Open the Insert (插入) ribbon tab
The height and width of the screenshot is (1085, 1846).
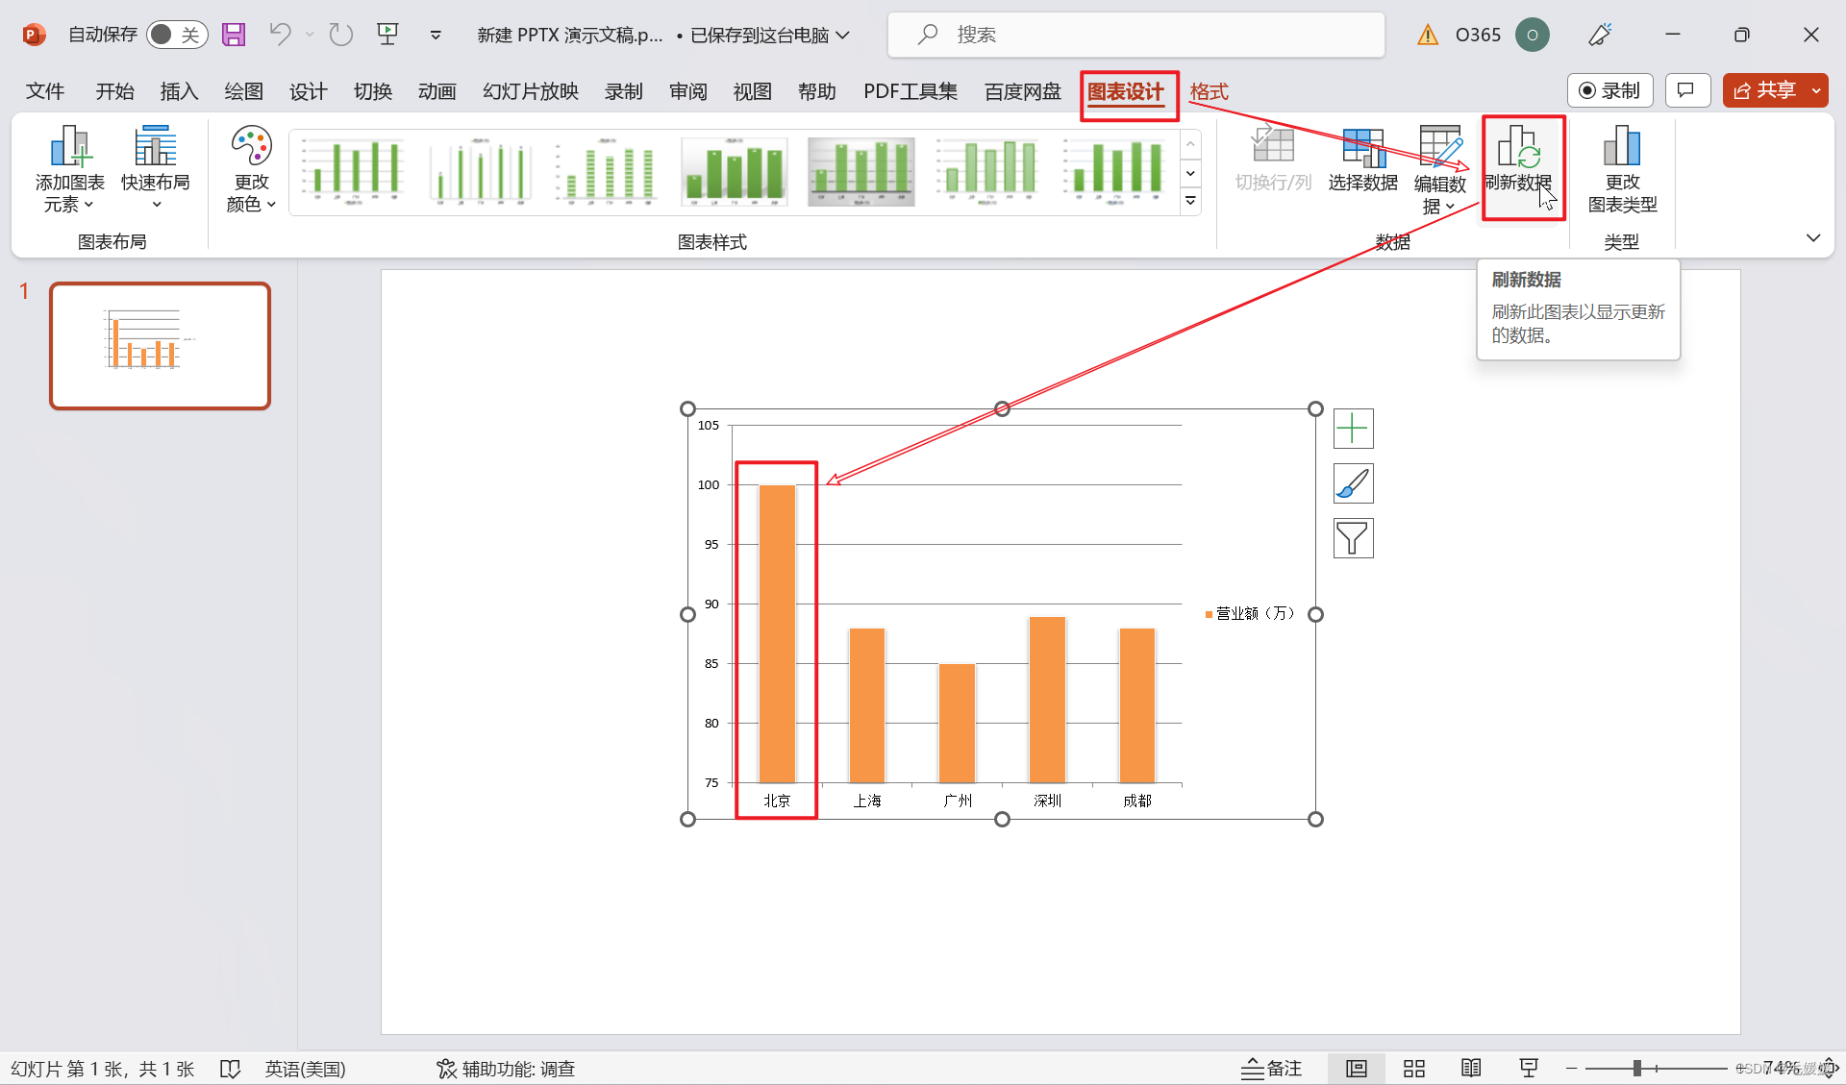(179, 91)
